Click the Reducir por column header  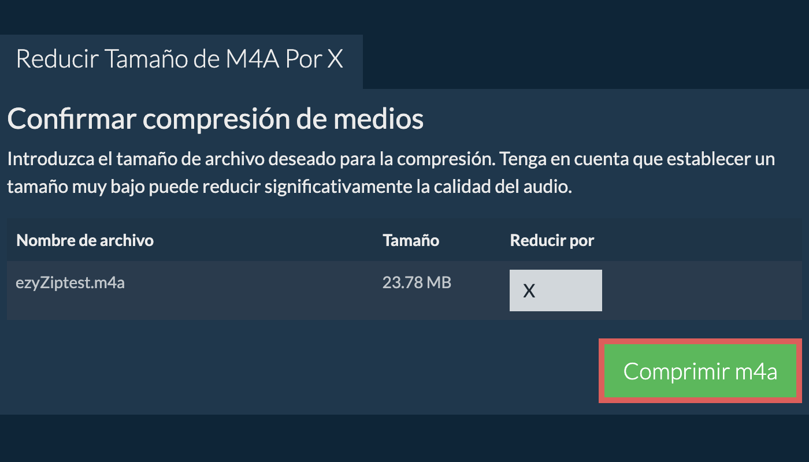(x=552, y=240)
